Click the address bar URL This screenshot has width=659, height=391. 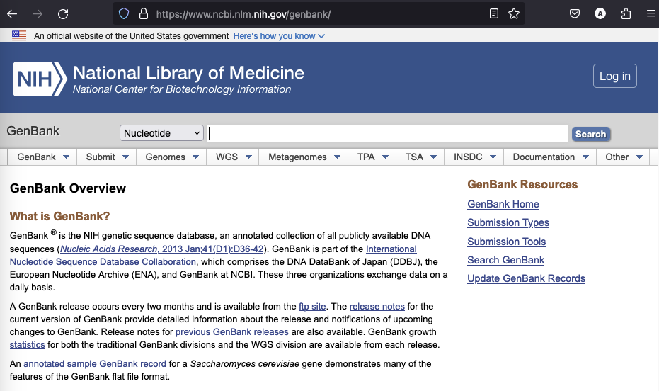(x=243, y=14)
